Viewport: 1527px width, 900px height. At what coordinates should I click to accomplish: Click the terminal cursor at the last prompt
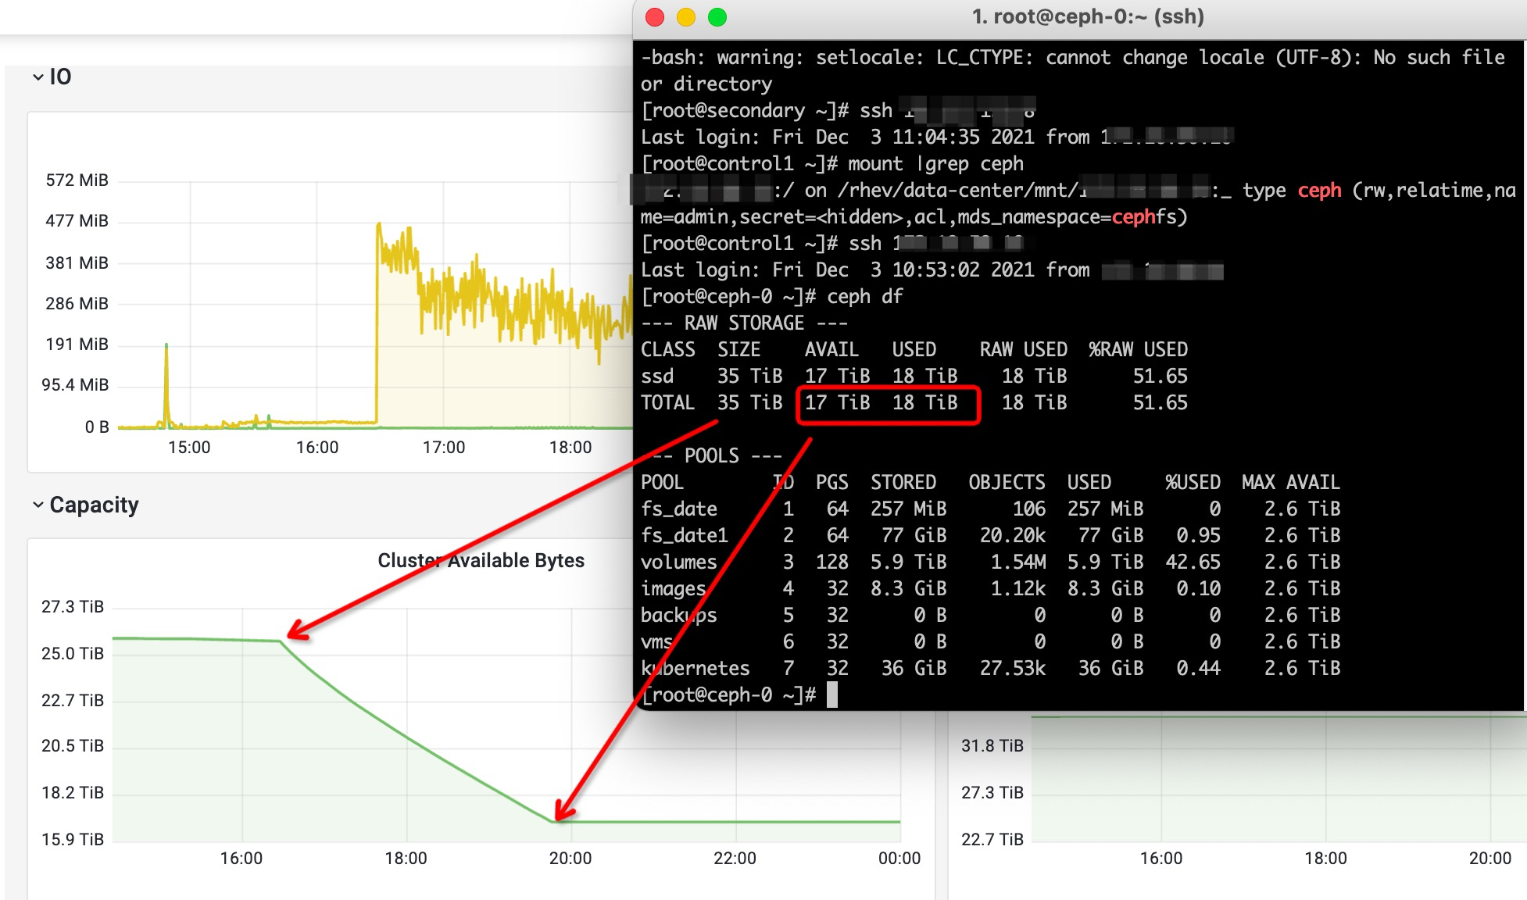pyautogui.click(x=832, y=695)
